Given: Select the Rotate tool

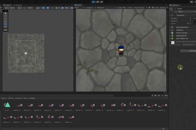Looking at the screenshot, I should click(x=5, y=19).
